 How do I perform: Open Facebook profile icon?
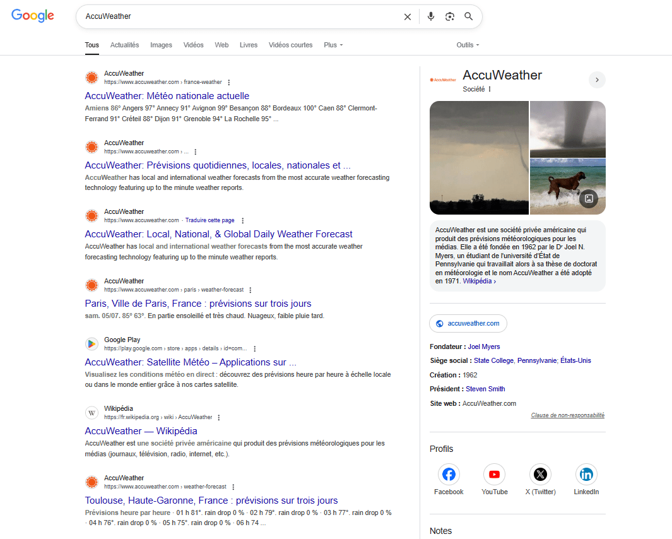(x=449, y=474)
